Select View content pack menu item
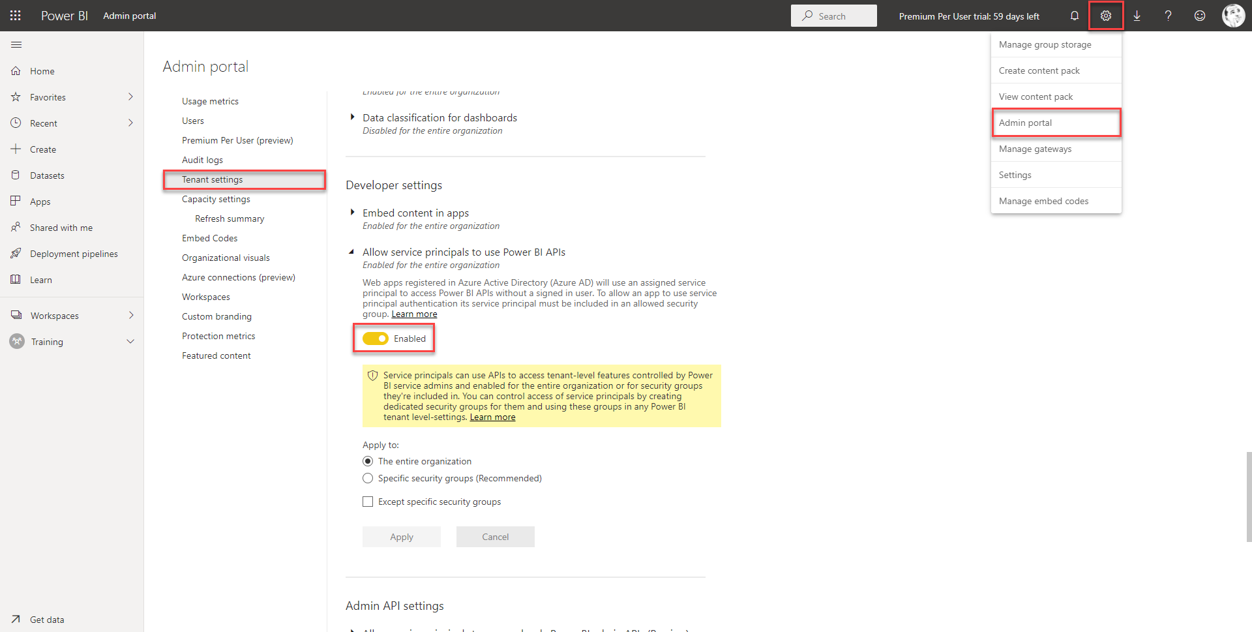This screenshot has height=632, width=1252. (x=1056, y=97)
